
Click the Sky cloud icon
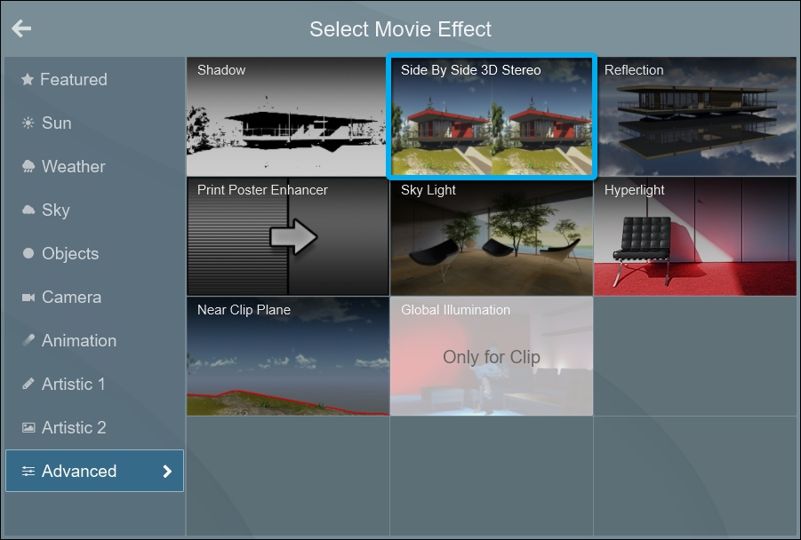tap(28, 210)
